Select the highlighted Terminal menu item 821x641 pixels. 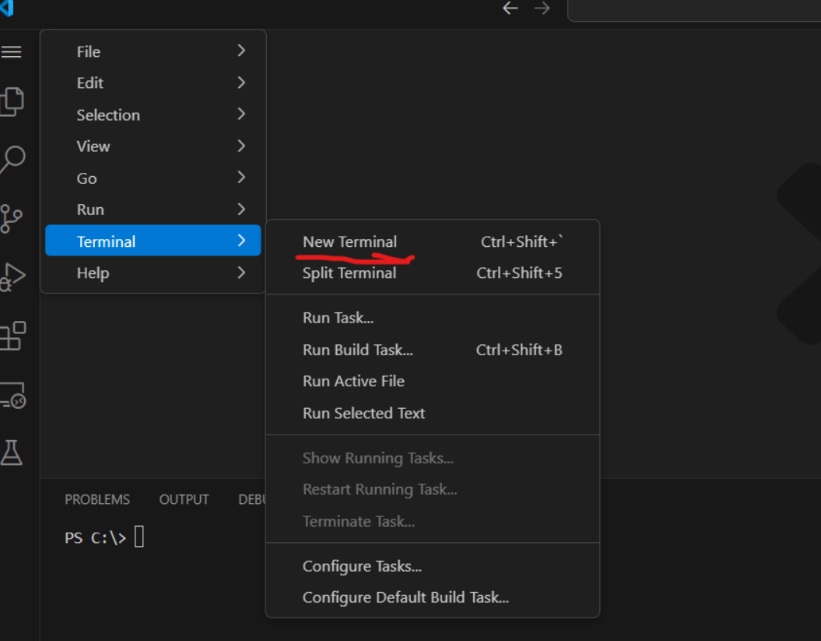tap(153, 241)
